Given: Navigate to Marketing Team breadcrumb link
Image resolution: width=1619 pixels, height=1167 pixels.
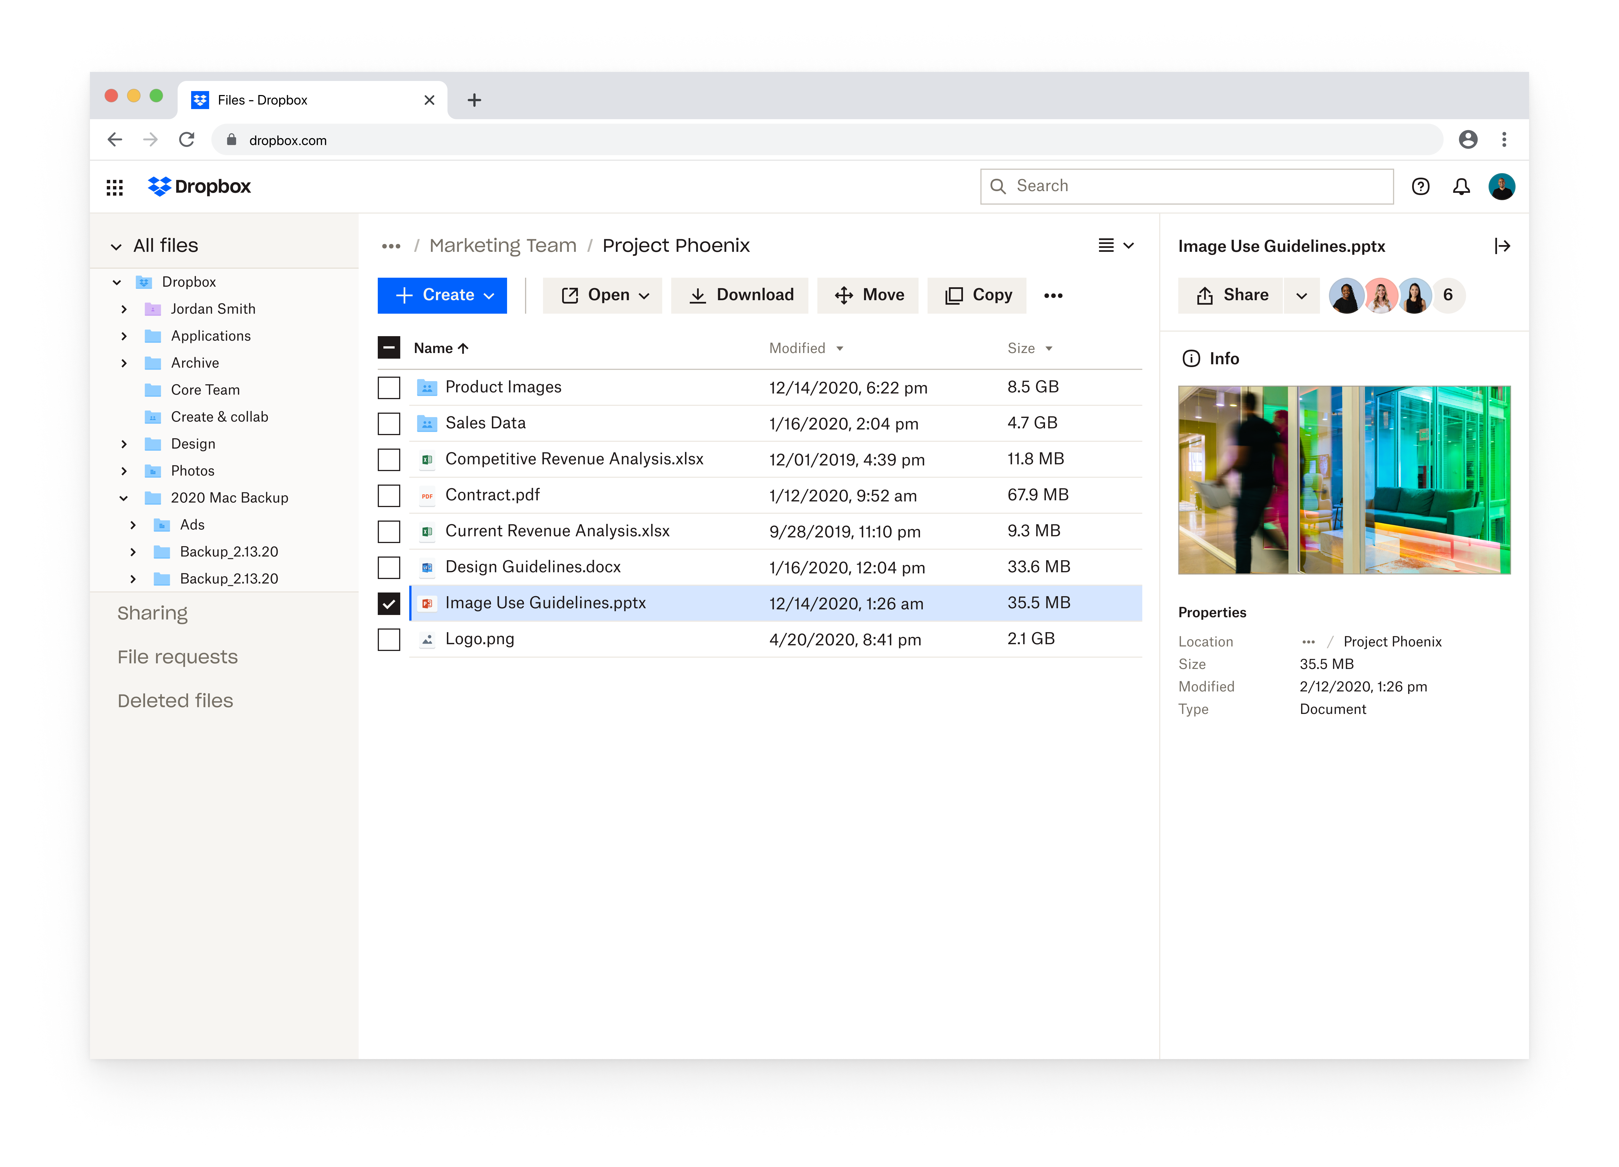Looking at the screenshot, I should (x=503, y=246).
